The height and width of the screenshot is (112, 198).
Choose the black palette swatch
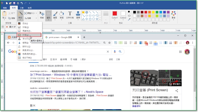135,12
